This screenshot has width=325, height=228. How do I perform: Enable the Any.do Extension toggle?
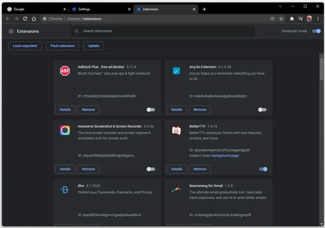(x=262, y=110)
